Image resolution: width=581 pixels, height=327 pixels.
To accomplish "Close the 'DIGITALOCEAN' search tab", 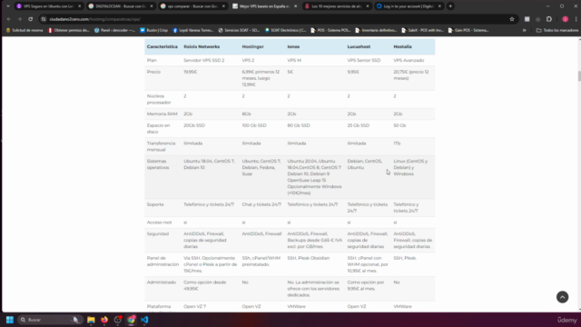I will (152, 6).
